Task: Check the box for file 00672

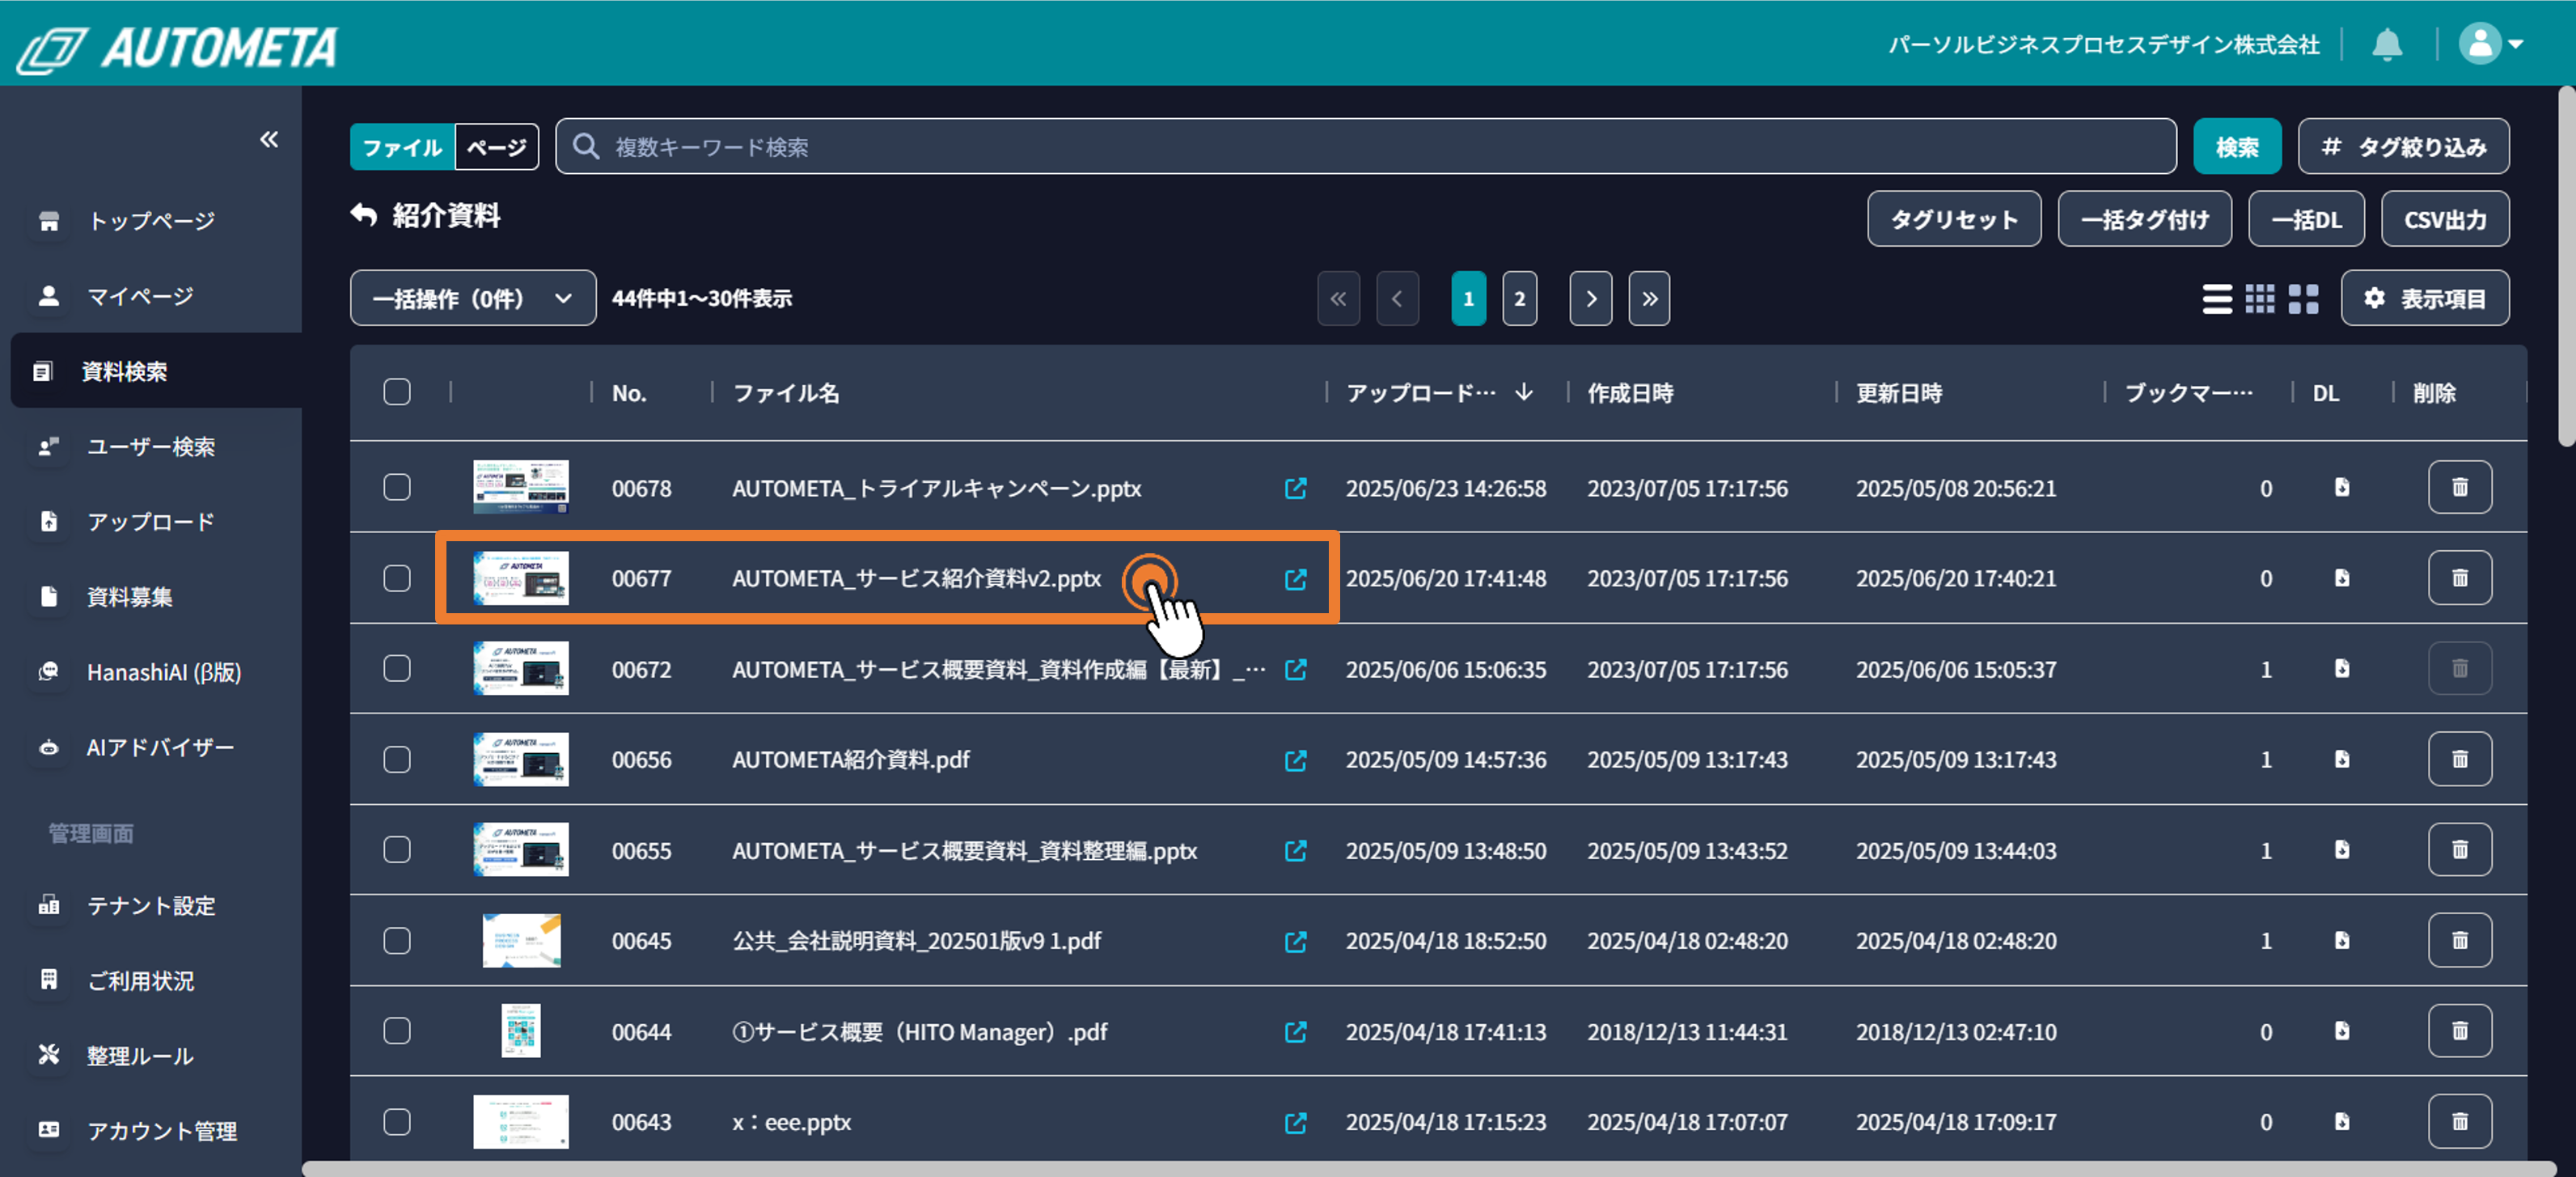Action: [397, 668]
